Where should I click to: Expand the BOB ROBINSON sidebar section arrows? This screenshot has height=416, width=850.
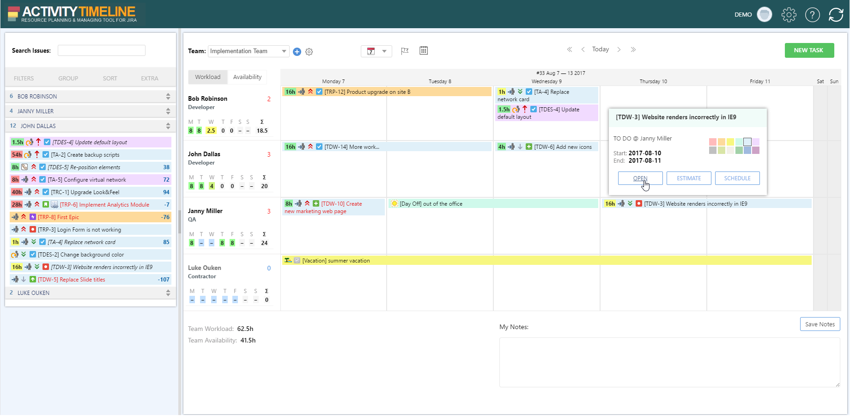(x=168, y=96)
